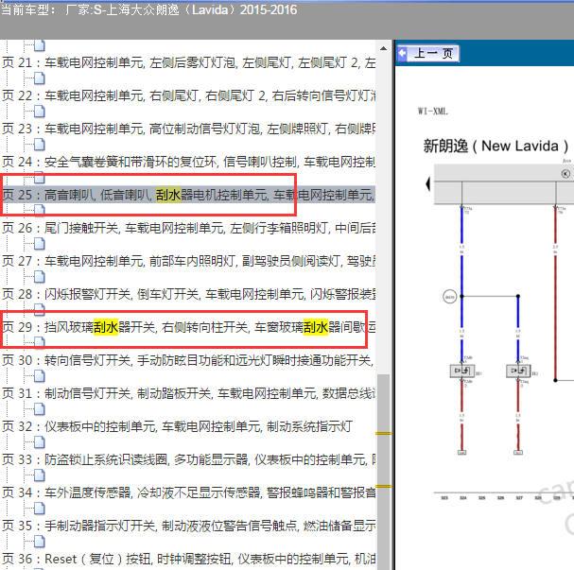Click document icon under 页 21

click(39, 78)
